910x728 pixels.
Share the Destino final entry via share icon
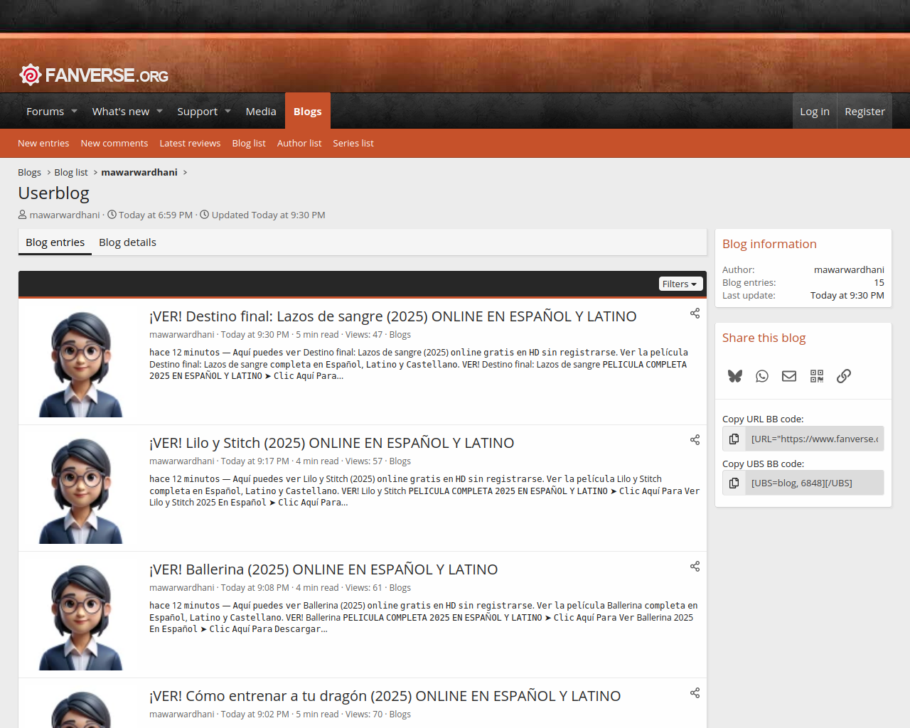pyautogui.click(x=695, y=314)
